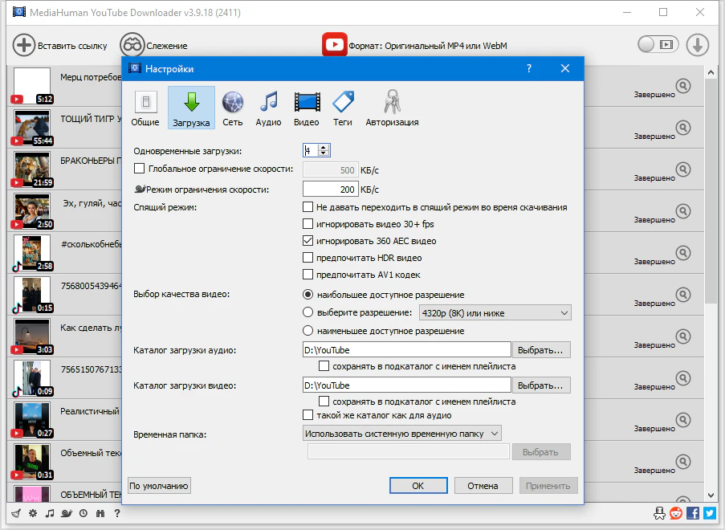Click the По умолчанию button
725x530 pixels.
click(x=159, y=485)
